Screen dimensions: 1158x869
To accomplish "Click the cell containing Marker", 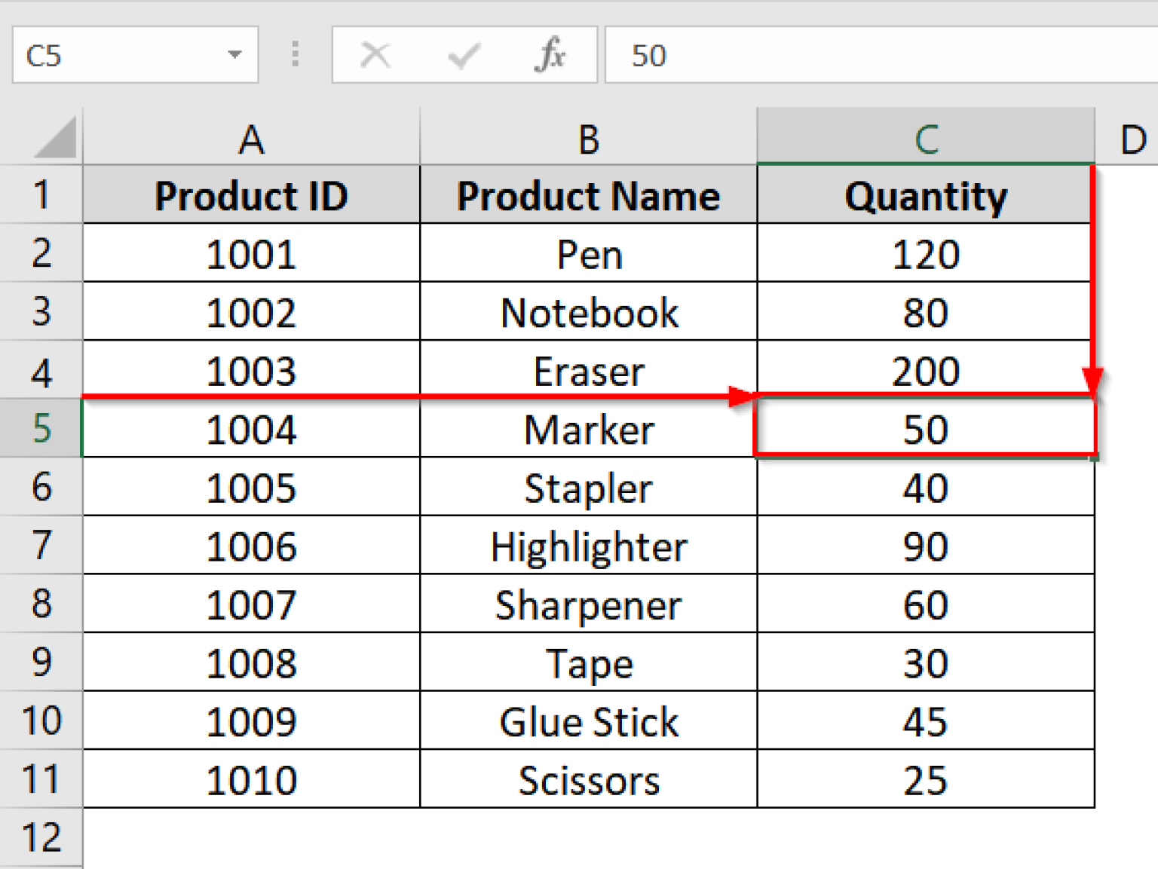I will point(589,430).
